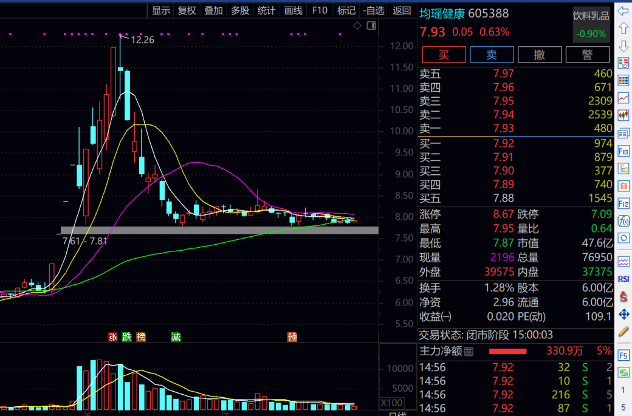Click the 14:56 trade row with 216
The width and height of the screenshot is (632, 416).
[516, 395]
